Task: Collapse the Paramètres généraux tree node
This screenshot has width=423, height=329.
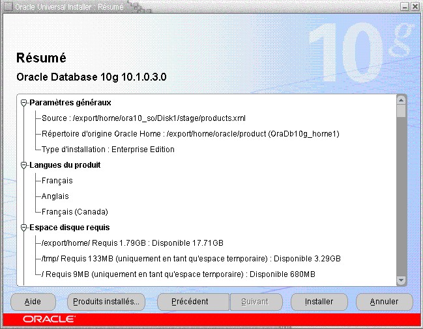Action: pyautogui.click(x=25, y=103)
